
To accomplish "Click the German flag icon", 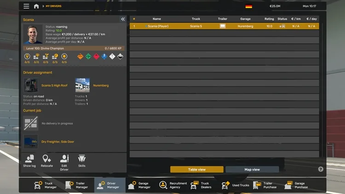I will point(248,6).
